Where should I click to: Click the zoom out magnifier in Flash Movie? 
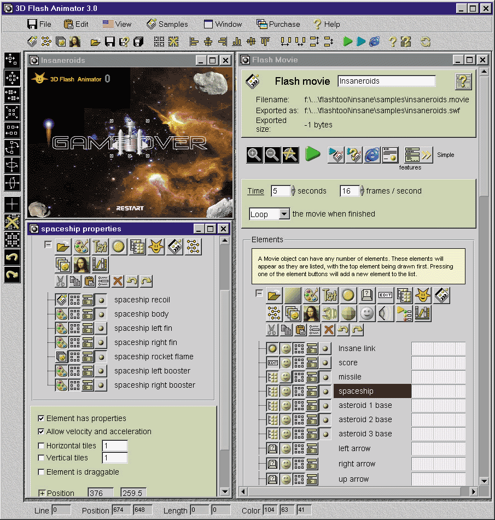[272, 155]
